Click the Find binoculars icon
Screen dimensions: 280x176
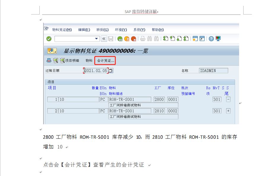click(149, 39)
